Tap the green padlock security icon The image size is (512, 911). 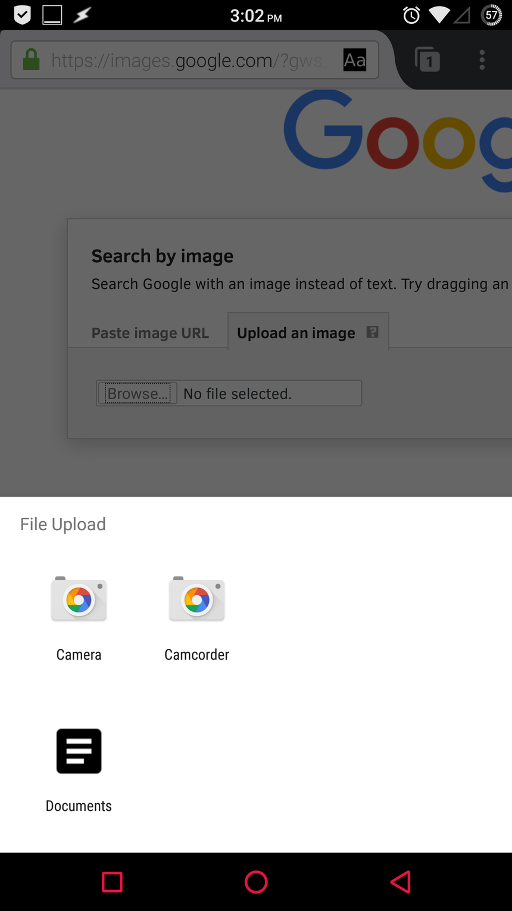click(31, 60)
